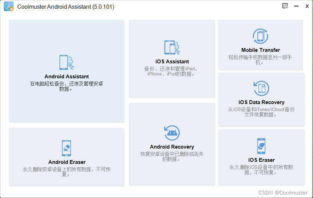
Task: Click the window title 'Coolmuster Android Assistant (5.0.101)'
Action: (x=66, y=7)
